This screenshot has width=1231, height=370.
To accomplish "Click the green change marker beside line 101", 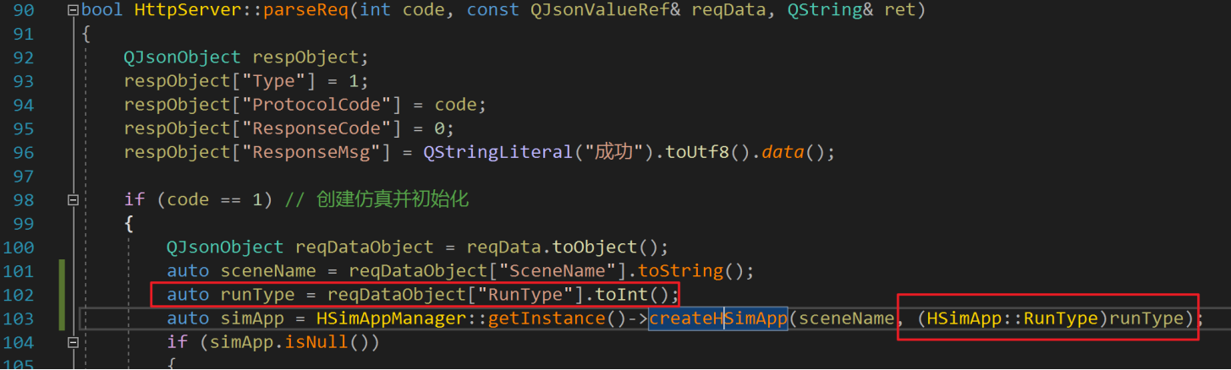I will click(x=62, y=271).
